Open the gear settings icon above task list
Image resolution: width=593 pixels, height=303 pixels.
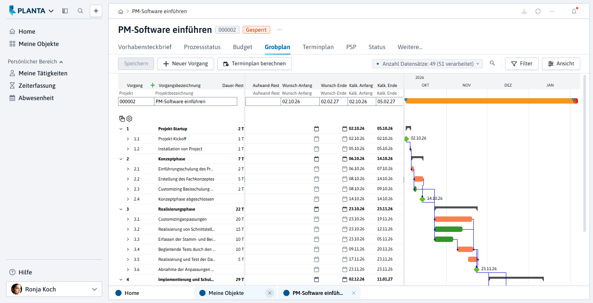[x=129, y=119]
